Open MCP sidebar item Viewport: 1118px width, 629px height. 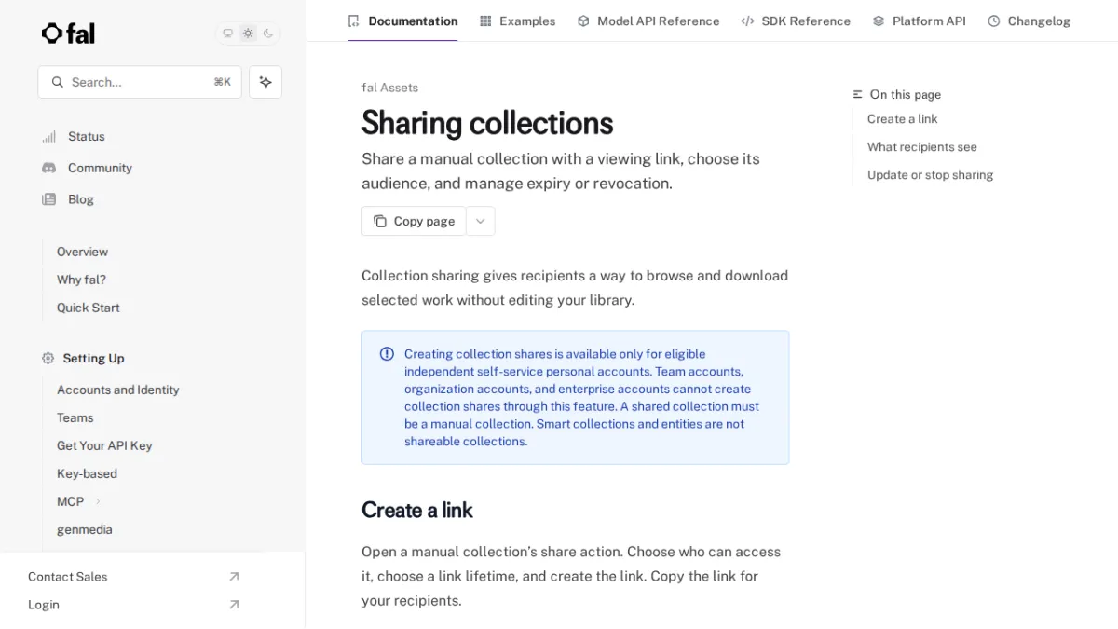[70, 501]
